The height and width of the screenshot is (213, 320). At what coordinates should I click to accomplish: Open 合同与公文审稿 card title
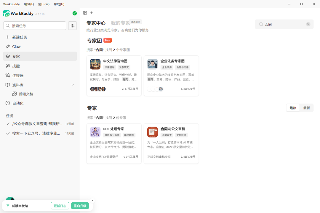coord(173,129)
